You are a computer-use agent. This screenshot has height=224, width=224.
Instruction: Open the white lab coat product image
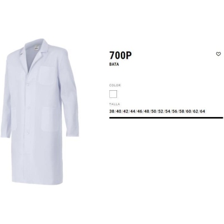point(39,111)
